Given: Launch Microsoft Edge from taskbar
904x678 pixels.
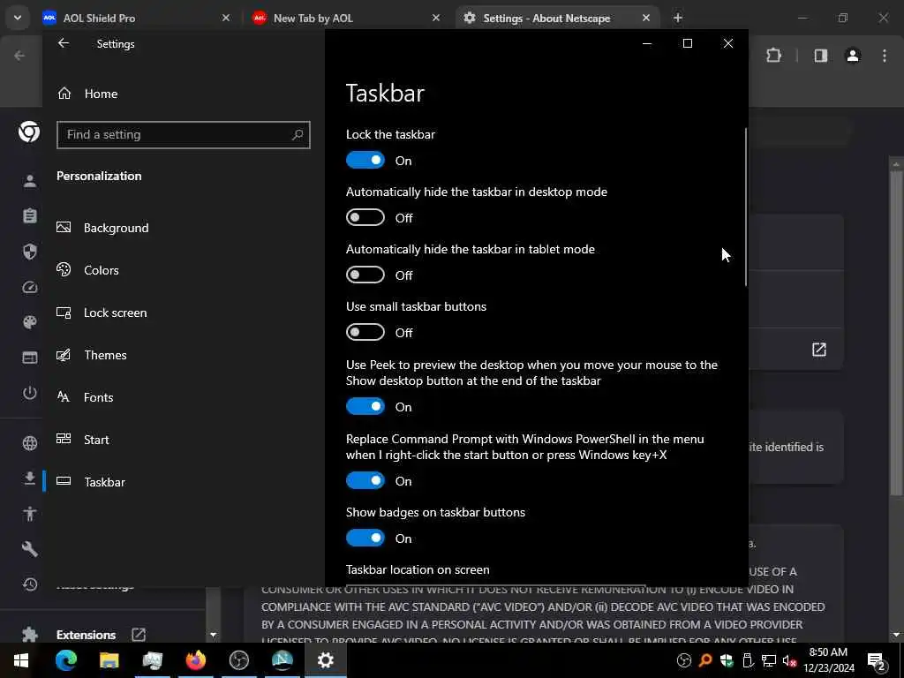Looking at the screenshot, I should tap(65, 660).
